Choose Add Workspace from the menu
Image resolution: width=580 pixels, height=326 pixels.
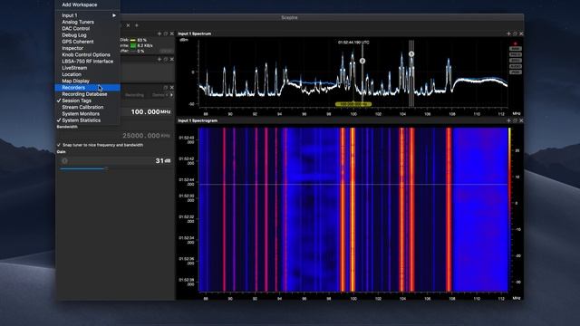pos(80,5)
